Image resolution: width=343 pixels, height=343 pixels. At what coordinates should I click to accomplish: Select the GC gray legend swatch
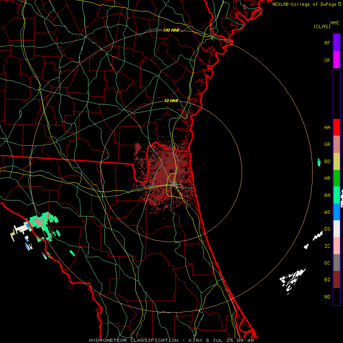click(x=337, y=263)
